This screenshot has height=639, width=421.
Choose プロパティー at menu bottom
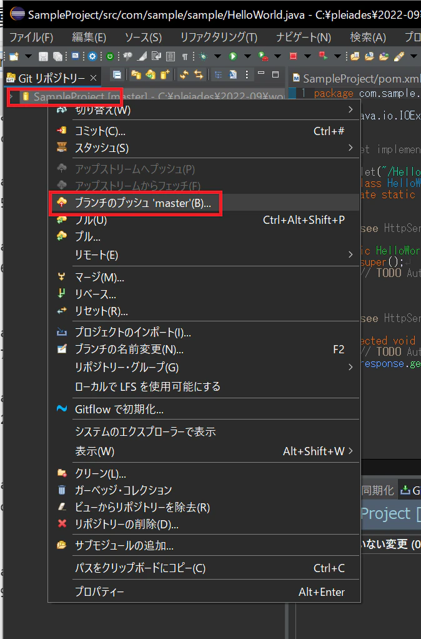coord(204,591)
